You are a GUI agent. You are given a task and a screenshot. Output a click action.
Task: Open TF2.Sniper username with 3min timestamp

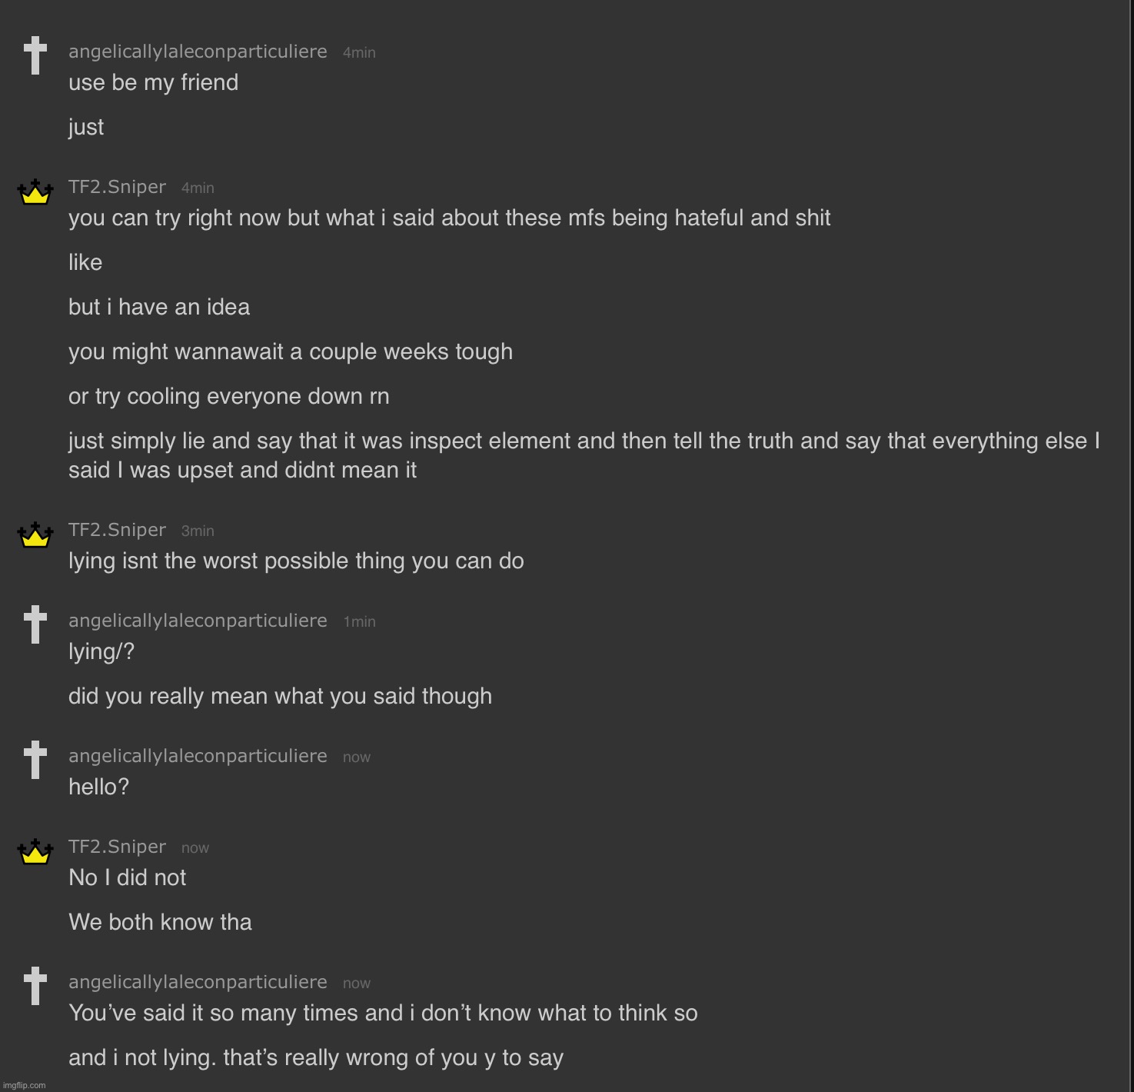point(117,530)
